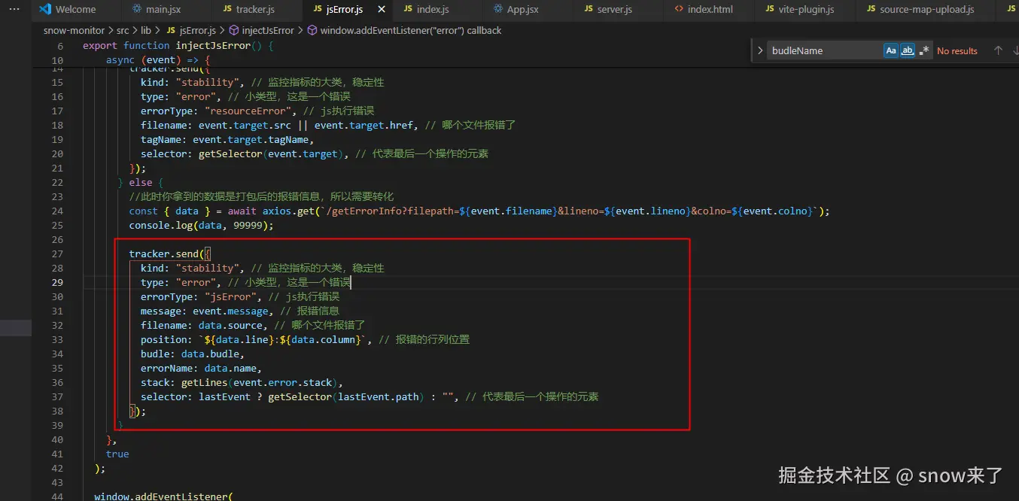Image resolution: width=1019 pixels, height=501 pixels.
Task: Click the symbol icon before injectJsError breadcrumb
Action: pos(234,30)
